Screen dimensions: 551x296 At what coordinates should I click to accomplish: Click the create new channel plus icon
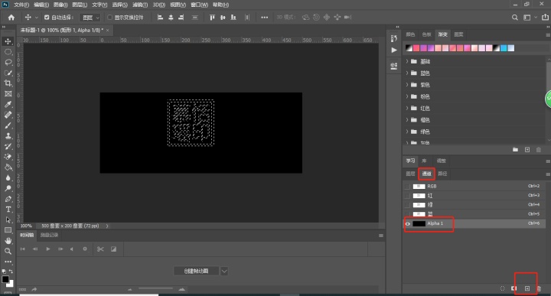pos(527,288)
